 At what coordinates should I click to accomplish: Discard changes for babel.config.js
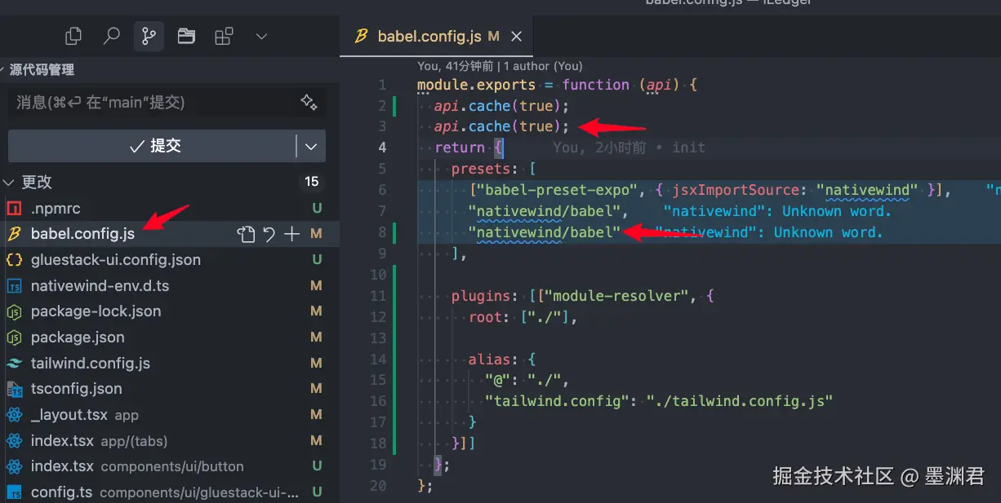[269, 234]
